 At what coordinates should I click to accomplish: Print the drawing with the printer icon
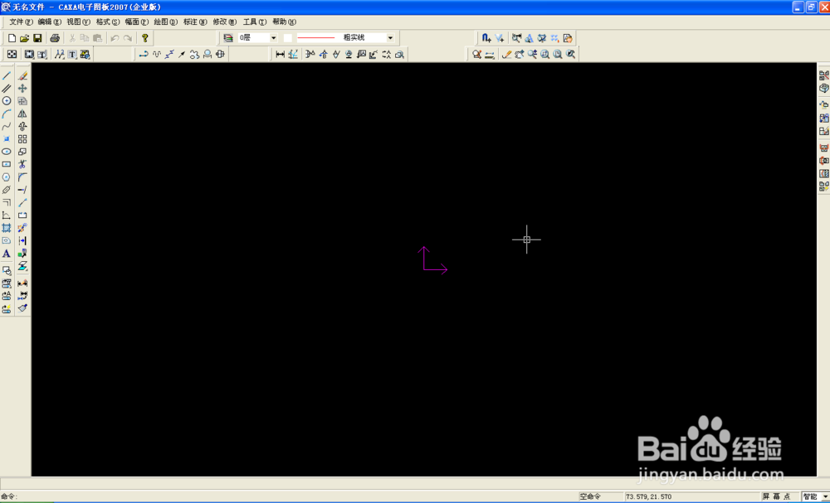[55, 38]
